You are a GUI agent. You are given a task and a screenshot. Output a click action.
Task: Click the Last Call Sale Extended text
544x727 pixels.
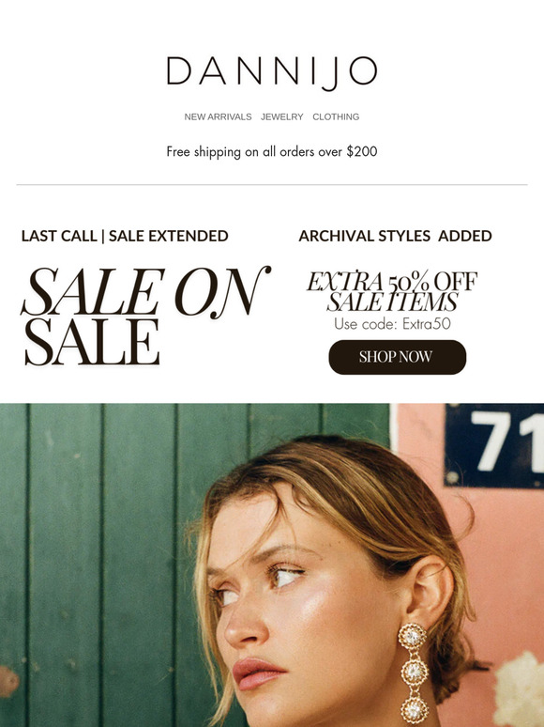125,236
